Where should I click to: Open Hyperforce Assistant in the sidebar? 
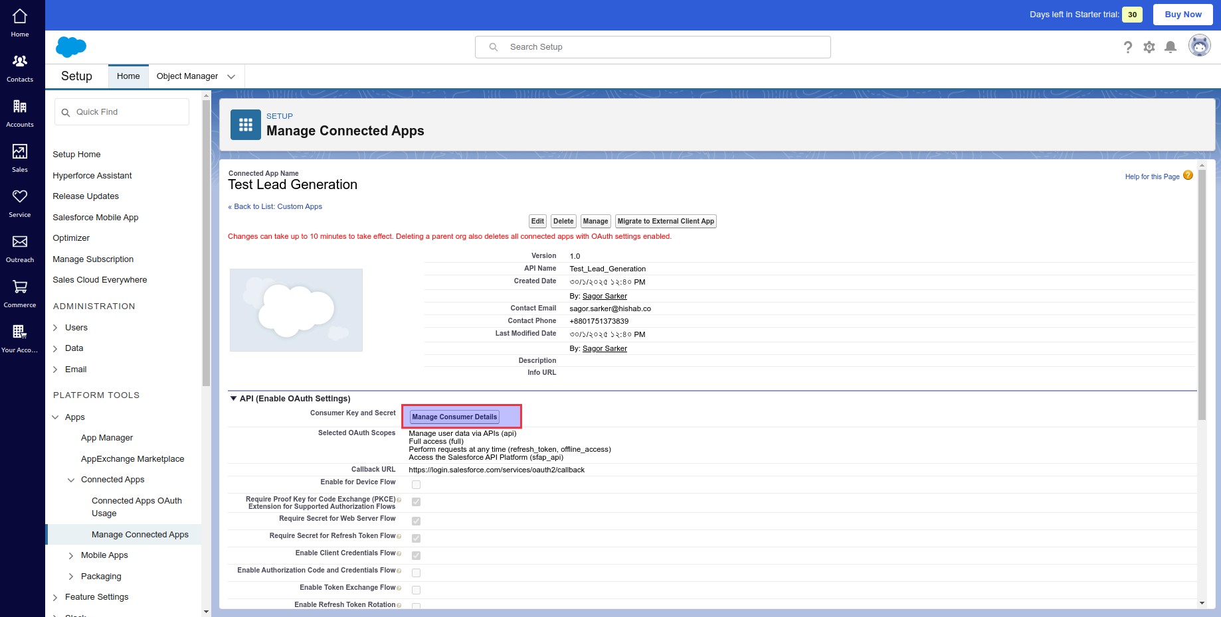(x=92, y=176)
